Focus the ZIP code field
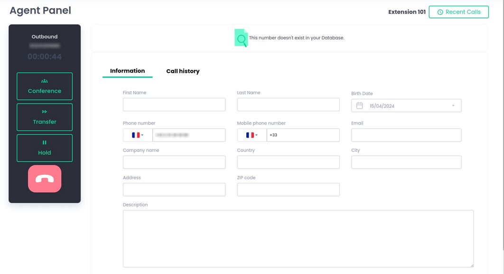This screenshot has height=274, width=504. coord(288,190)
